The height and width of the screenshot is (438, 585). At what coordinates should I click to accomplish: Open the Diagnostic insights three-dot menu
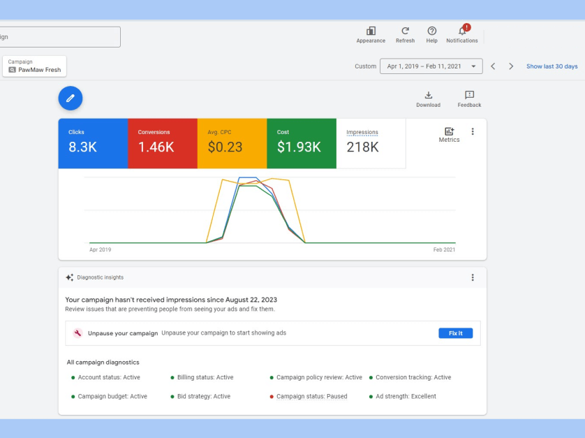473,277
